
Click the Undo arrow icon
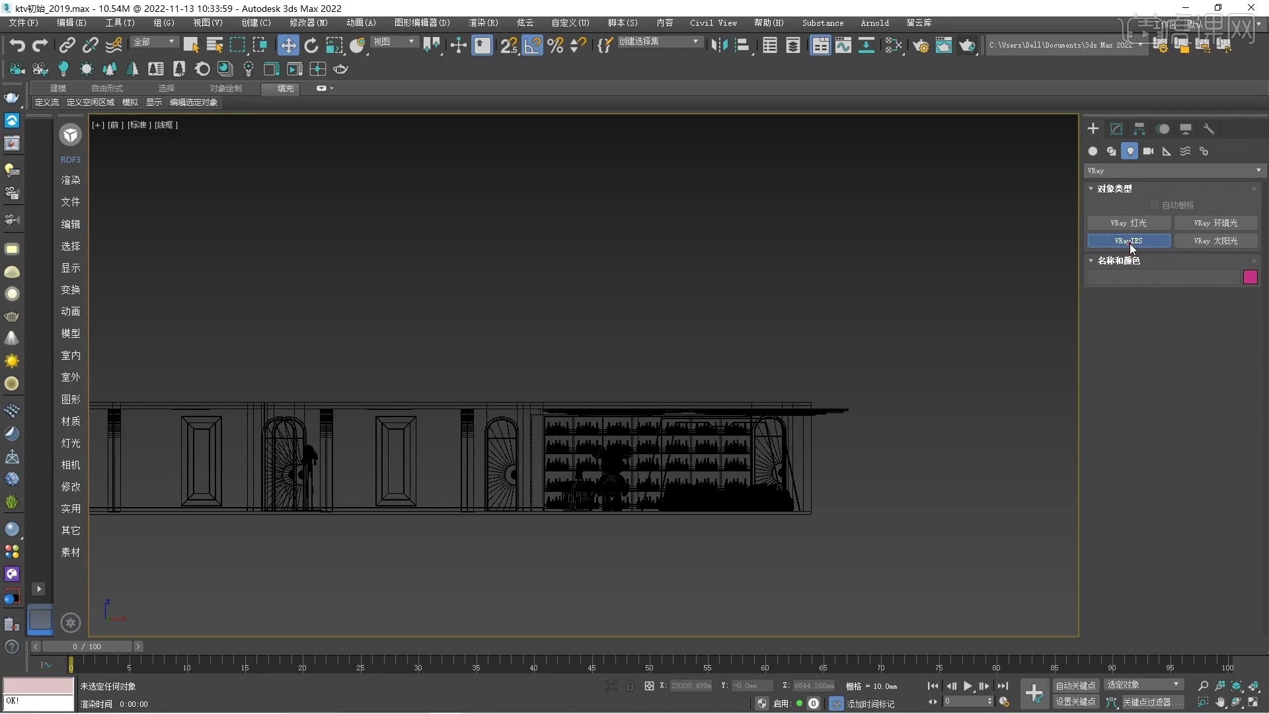[x=17, y=45]
